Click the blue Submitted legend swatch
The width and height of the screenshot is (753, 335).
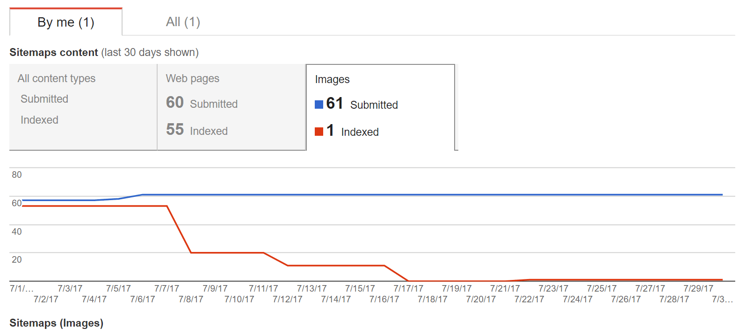pos(319,105)
